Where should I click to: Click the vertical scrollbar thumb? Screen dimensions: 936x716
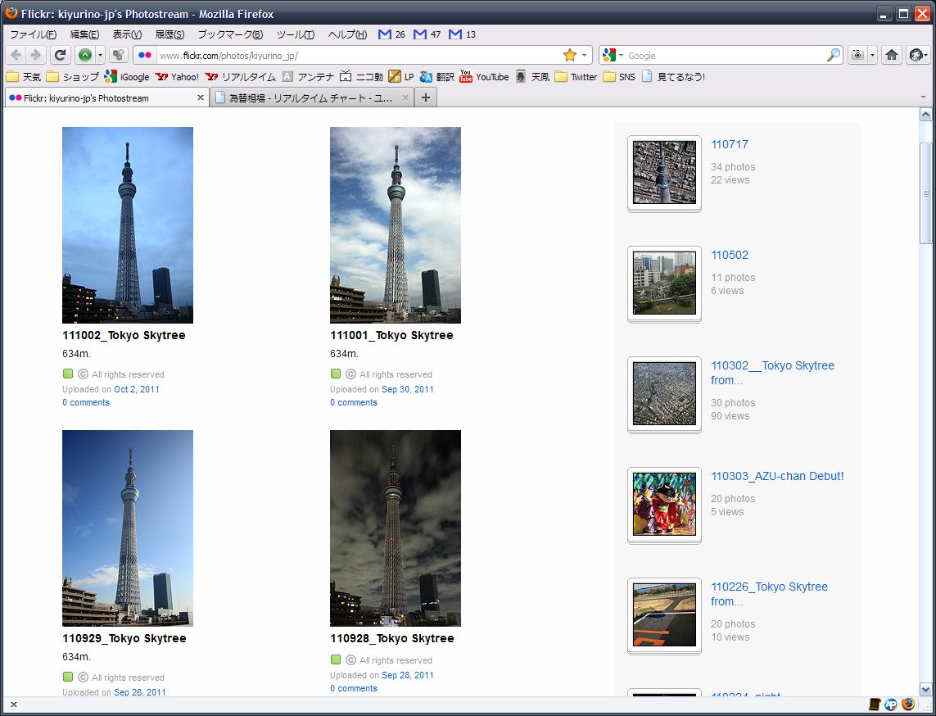(x=925, y=193)
